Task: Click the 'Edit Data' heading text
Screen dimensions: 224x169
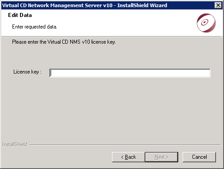Action: click(x=20, y=15)
